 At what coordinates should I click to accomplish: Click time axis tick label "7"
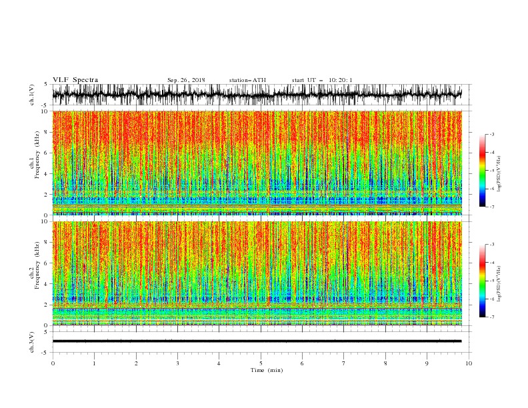(343, 363)
